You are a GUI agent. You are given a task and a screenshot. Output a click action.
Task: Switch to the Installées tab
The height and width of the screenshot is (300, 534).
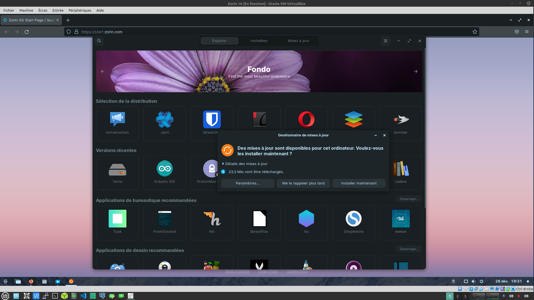point(259,41)
